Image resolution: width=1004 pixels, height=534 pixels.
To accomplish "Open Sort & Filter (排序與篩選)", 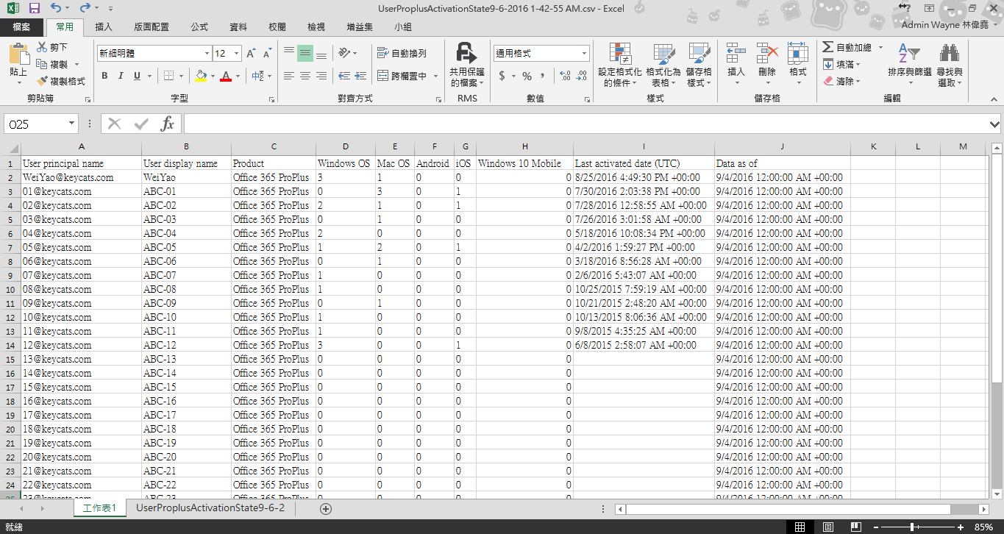I will click(x=910, y=65).
